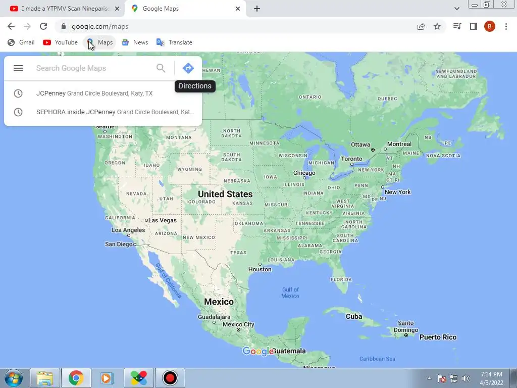The width and height of the screenshot is (517, 388).
Task: Open Directions with the blue arrow icon
Action: click(188, 68)
